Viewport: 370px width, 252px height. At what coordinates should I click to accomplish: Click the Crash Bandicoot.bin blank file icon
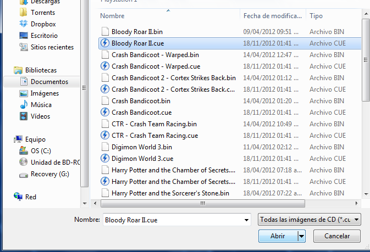(105, 101)
